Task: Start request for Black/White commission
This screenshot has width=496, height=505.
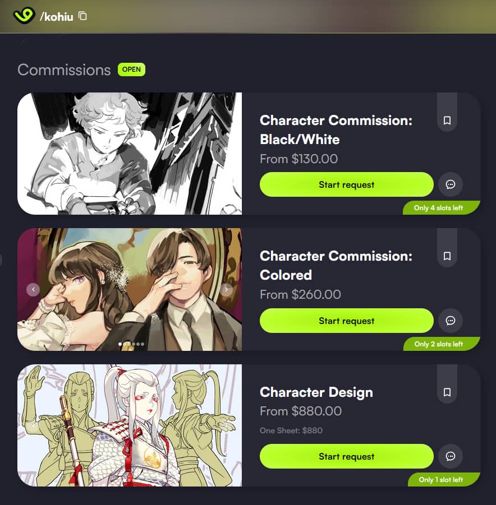Action: (x=346, y=184)
